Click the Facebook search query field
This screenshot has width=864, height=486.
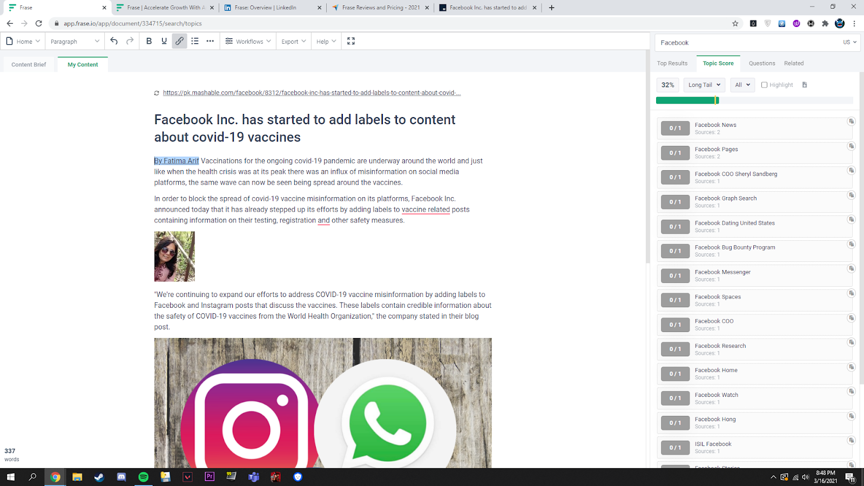point(748,43)
